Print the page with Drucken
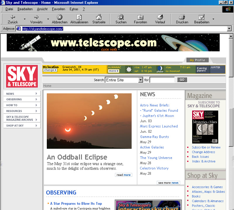234x210 pixels. [x=182, y=19]
